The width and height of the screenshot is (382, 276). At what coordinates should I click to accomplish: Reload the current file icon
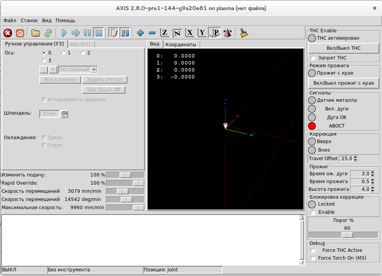[x=48, y=33]
